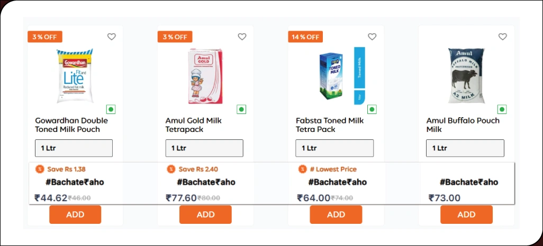Screen dimensions: 543x246
Task: Favorite the Fabsta Toned Milk Tetra Pack
Action: click(x=372, y=37)
